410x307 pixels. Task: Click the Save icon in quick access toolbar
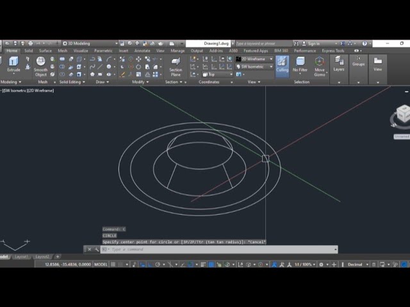(x=15, y=43)
